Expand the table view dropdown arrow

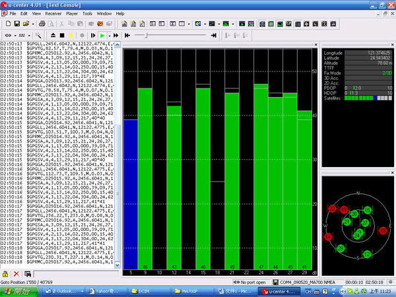[189, 24]
